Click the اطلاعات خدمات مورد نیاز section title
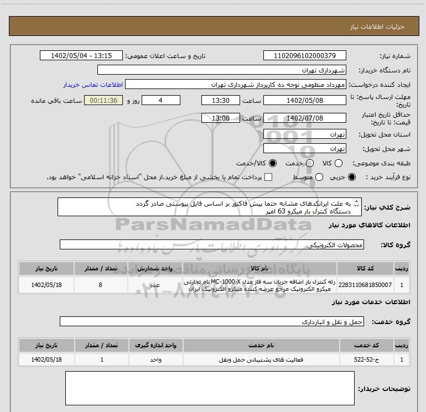 pos(371,302)
